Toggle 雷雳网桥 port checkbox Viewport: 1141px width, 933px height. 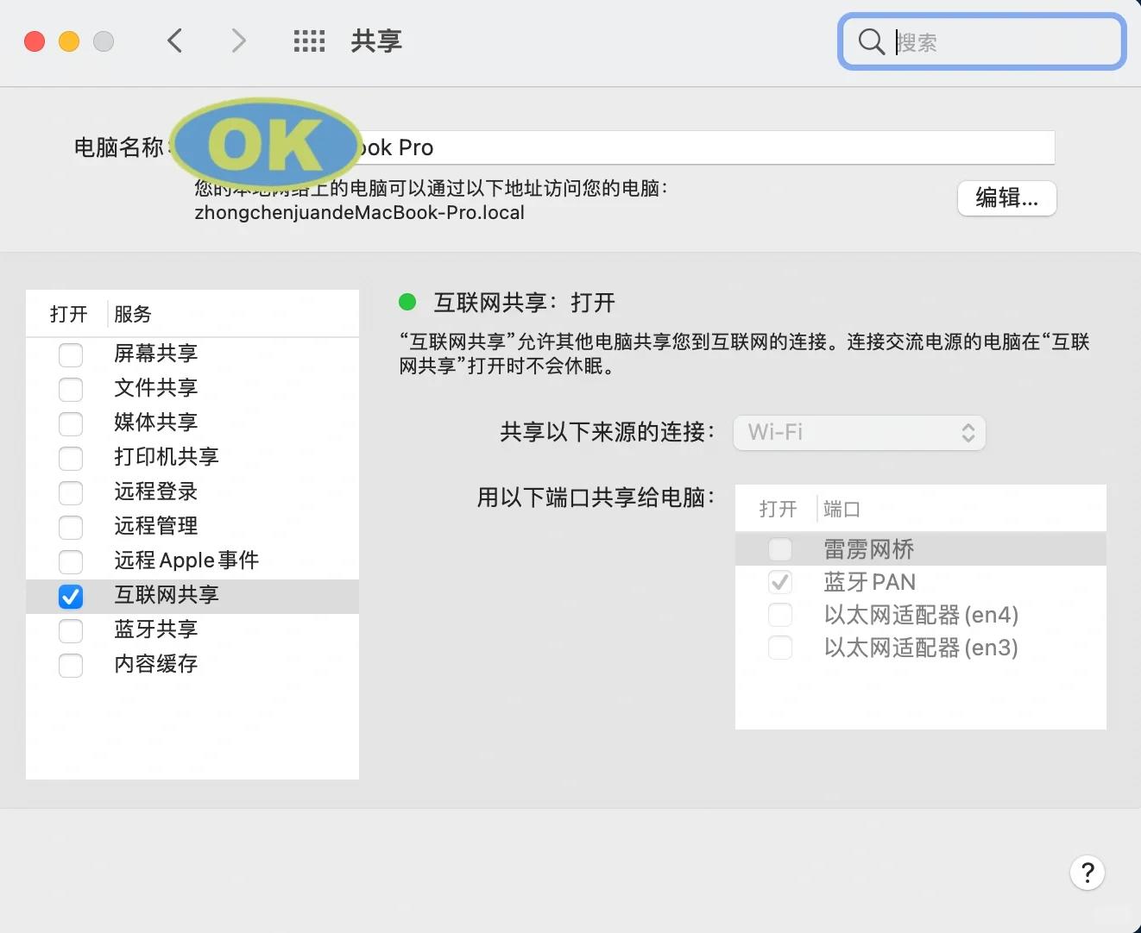pos(780,549)
